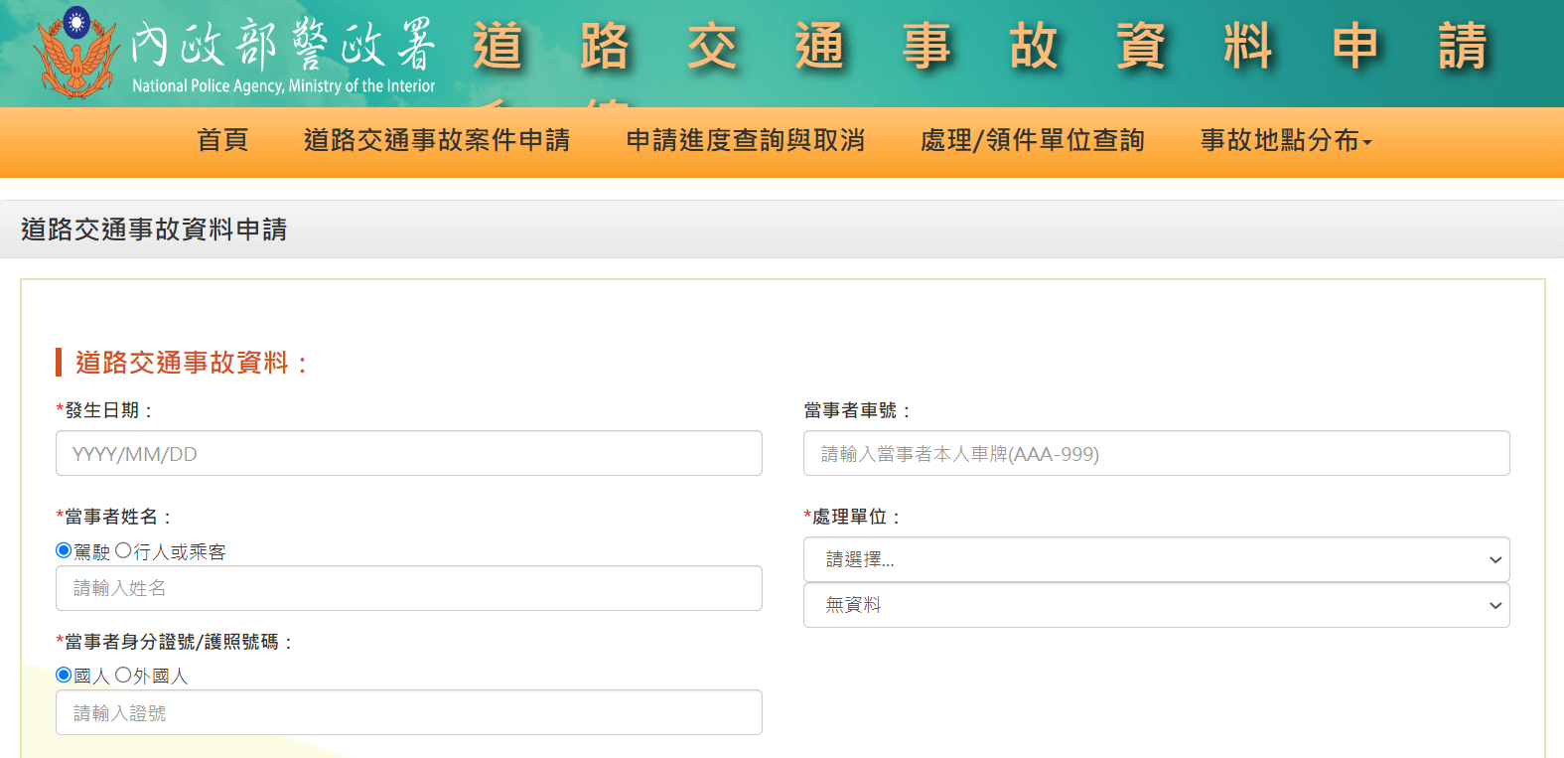The height and width of the screenshot is (758, 1564).
Task: Click the 當事者身分證號/護照號碼 label
Action: [x=175, y=642]
